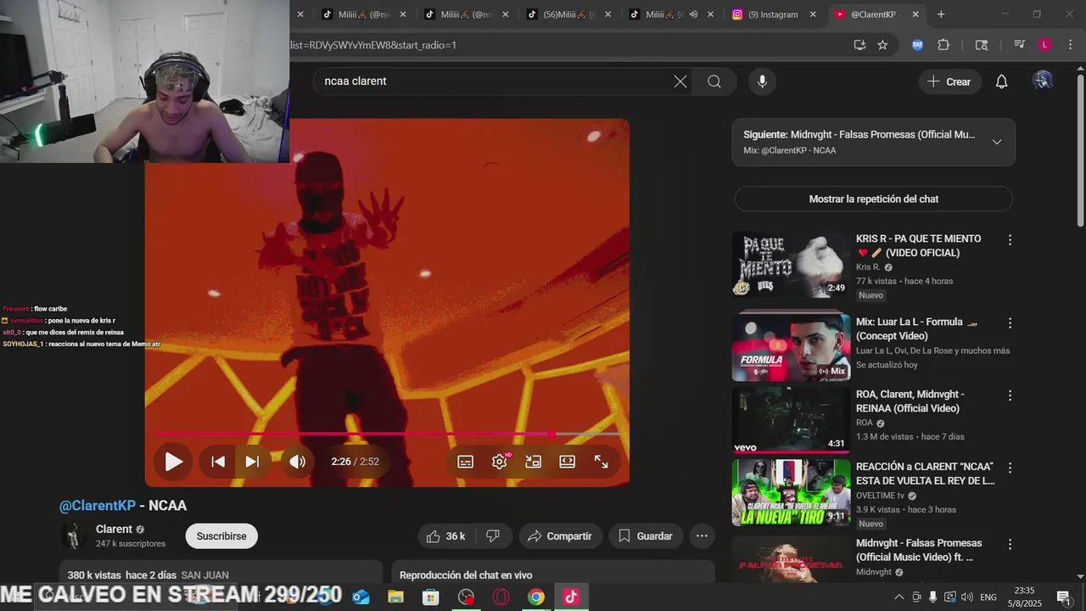Screen dimensions: 1086x611
Task: Subscribe to Clarent channel
Action: (221, 536)
